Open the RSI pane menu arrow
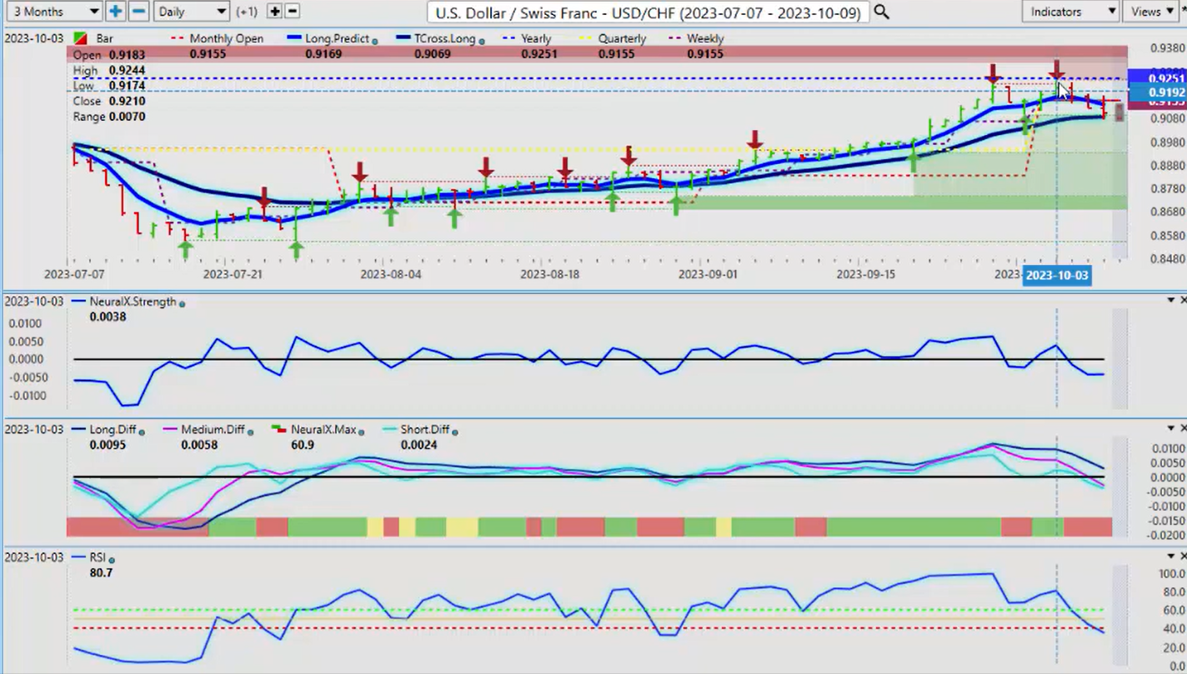The image size is (1187, 674). click(1170, 557)
